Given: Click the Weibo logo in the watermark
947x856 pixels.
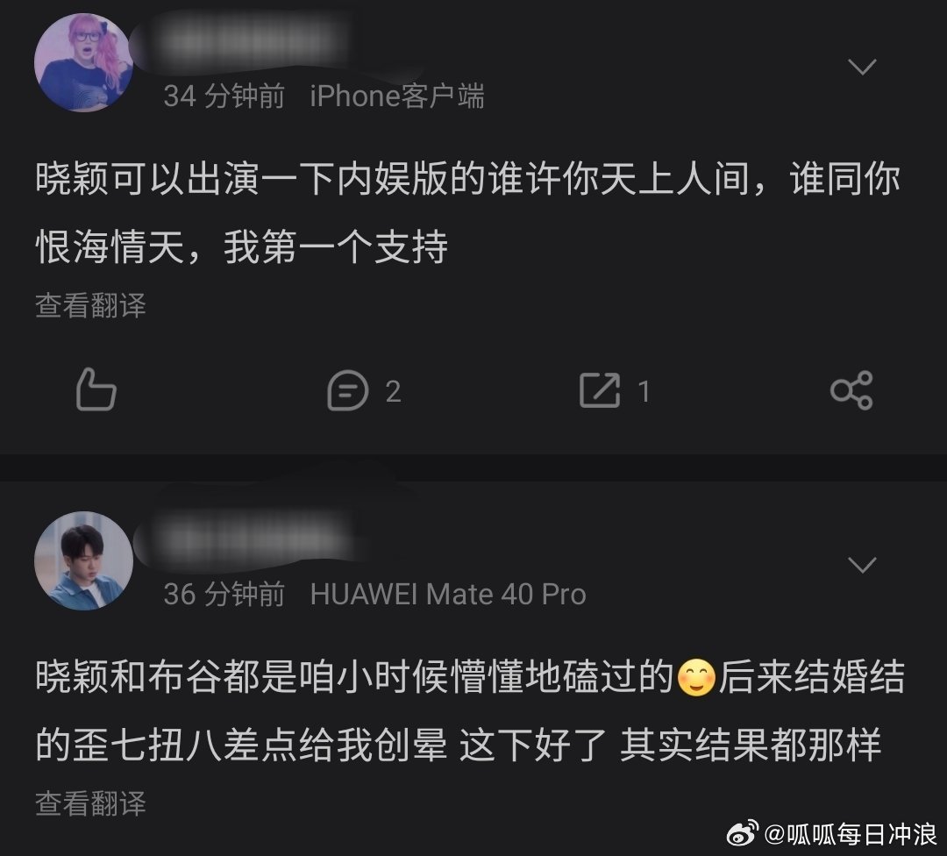Looking at the screenshot, I should 743,834.
